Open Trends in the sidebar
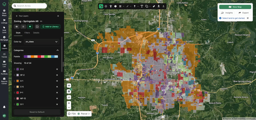256x120 pixels. point(4,55)
